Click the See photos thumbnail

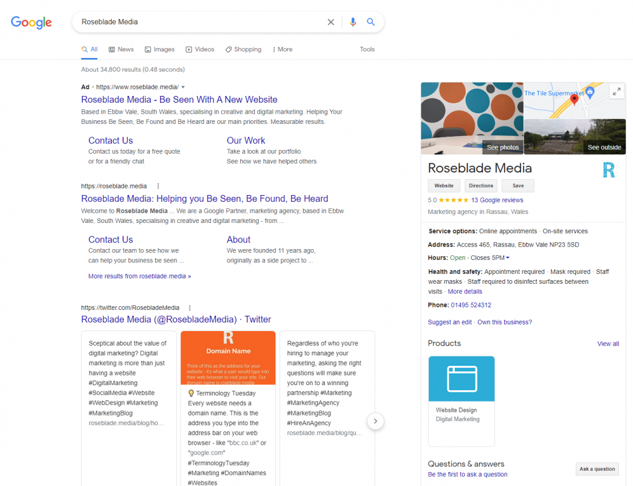click(472, 118)
